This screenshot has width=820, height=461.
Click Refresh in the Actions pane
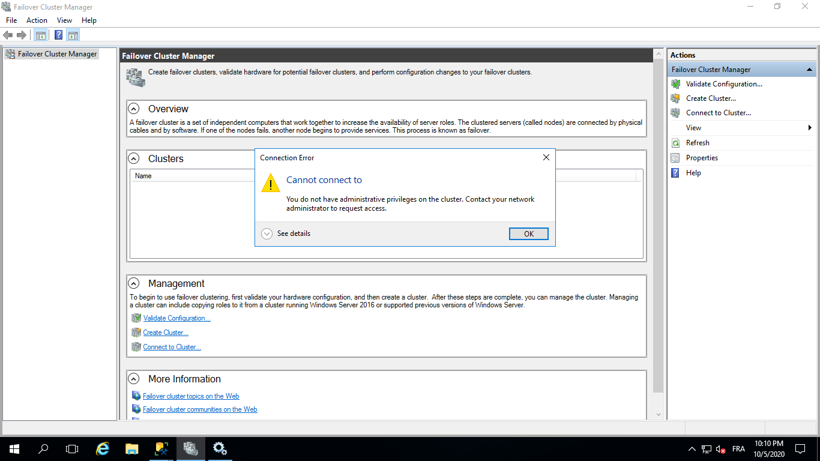tap(698, 143)
